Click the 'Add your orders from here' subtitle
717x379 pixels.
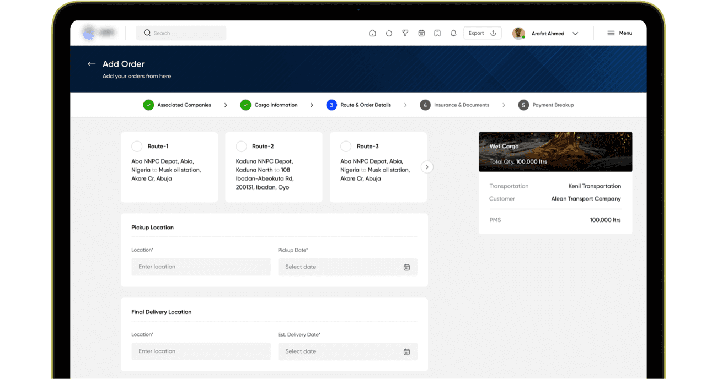pyautogui.click(x=137, y=77)
